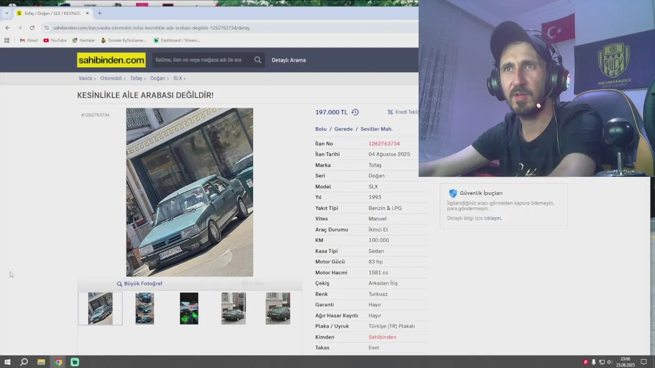Open Büyük Fotoğraf view
This screenshot has width=655, height=368.
click(x=139, y=284)
